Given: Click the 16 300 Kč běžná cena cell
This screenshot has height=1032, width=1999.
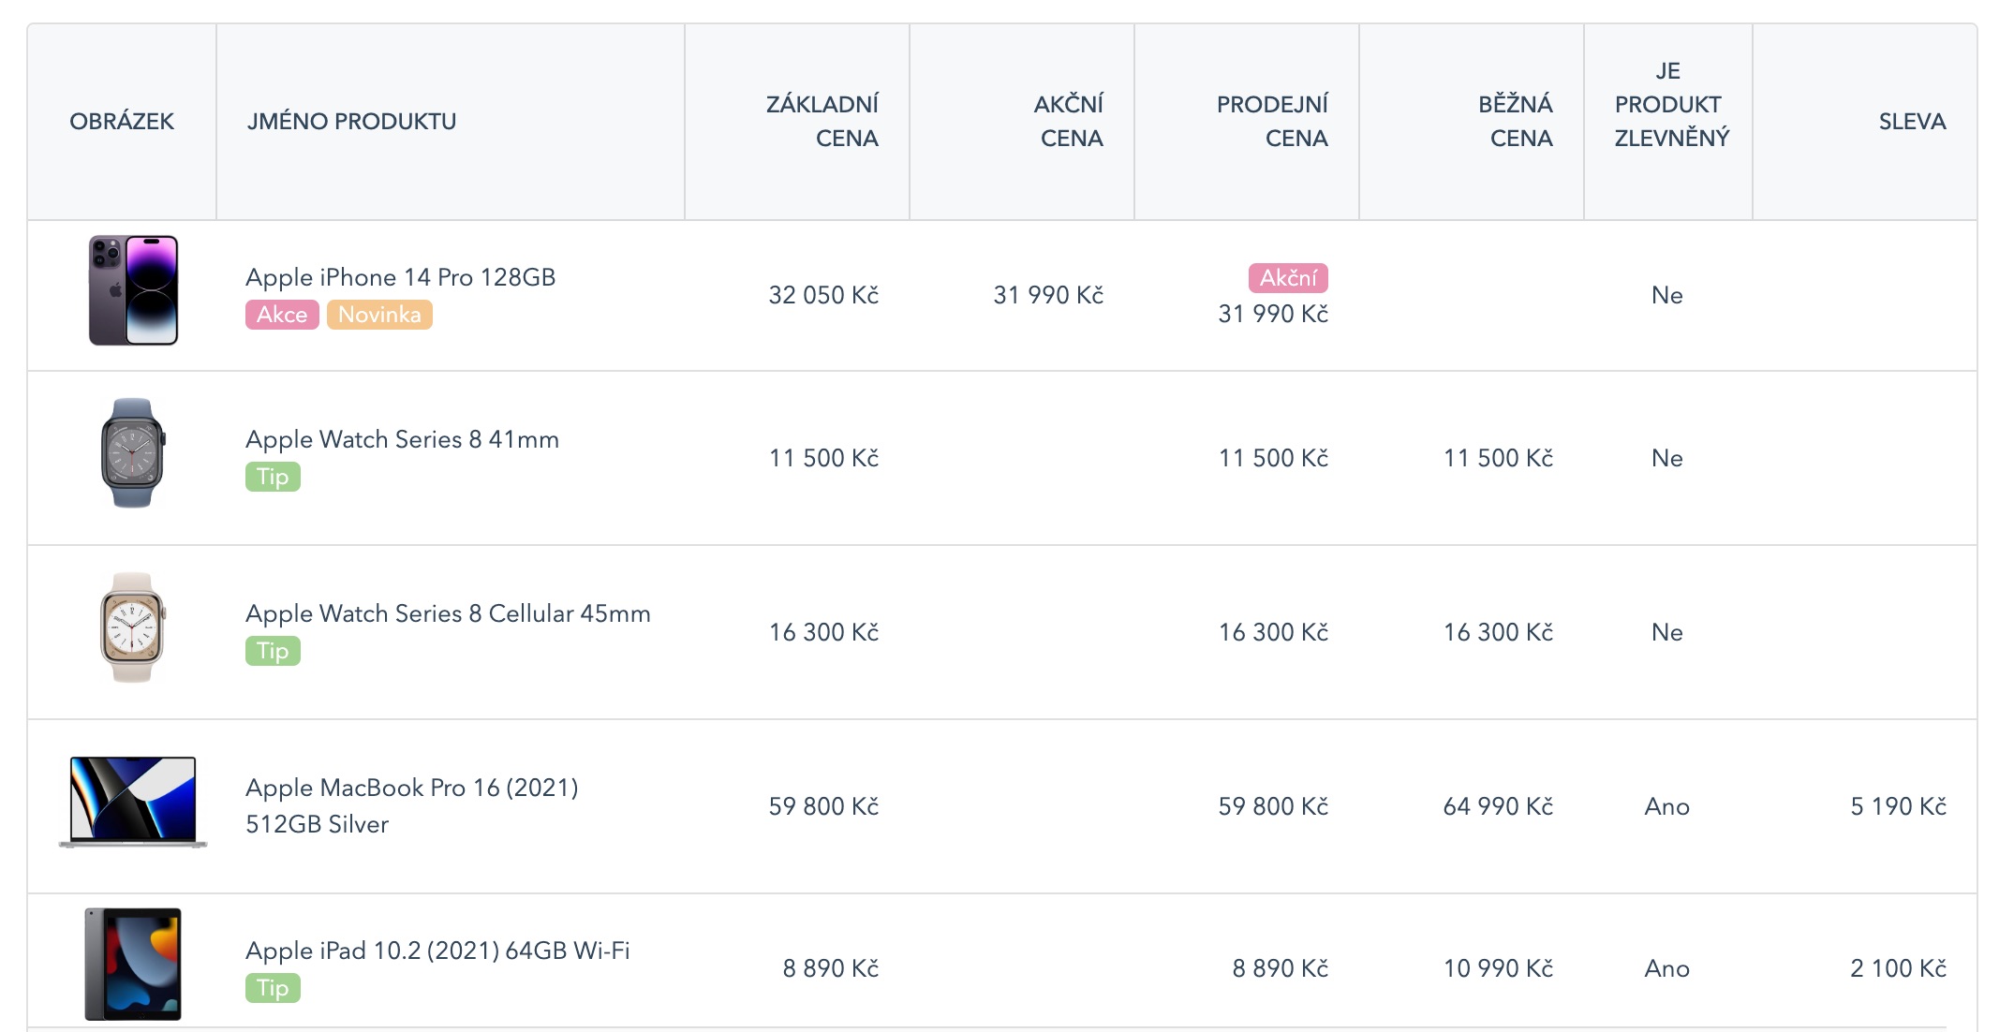Looking at the screenshot, I should 1498,633.
